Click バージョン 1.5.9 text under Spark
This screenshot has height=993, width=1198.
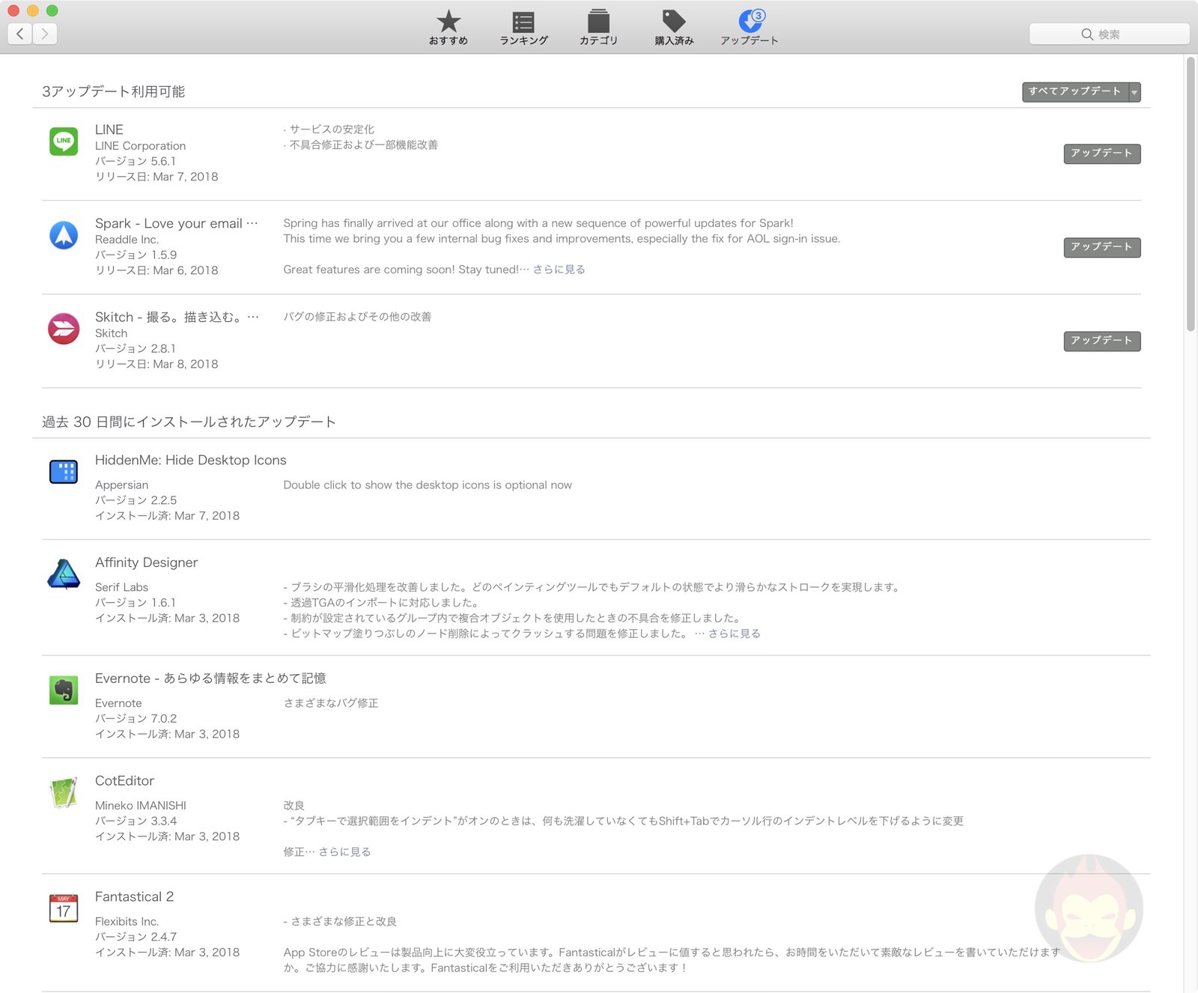(136, 255)
